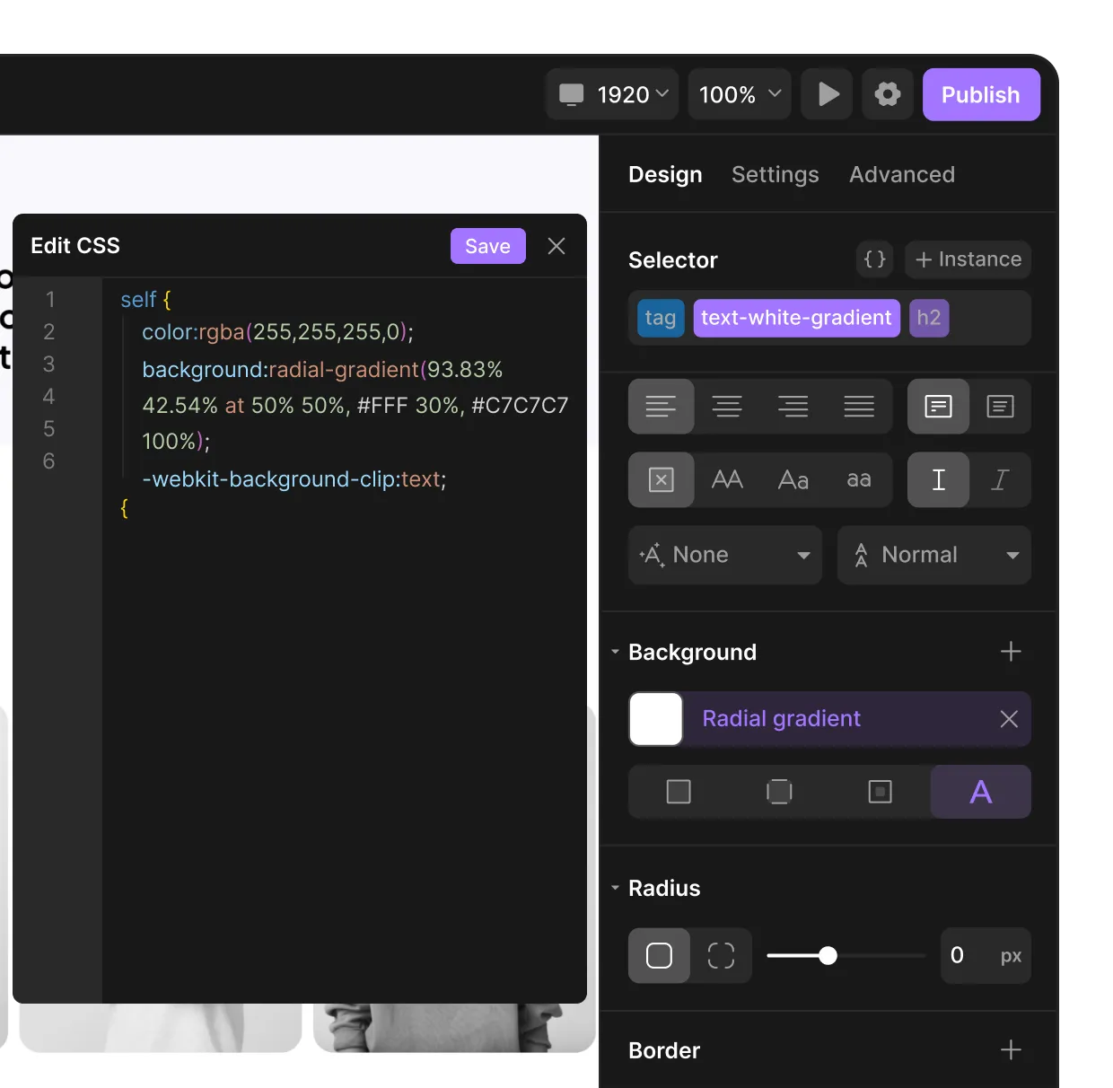
Task: Click the -webkit-background-clip code line
Action: click(x=294, y=479)
